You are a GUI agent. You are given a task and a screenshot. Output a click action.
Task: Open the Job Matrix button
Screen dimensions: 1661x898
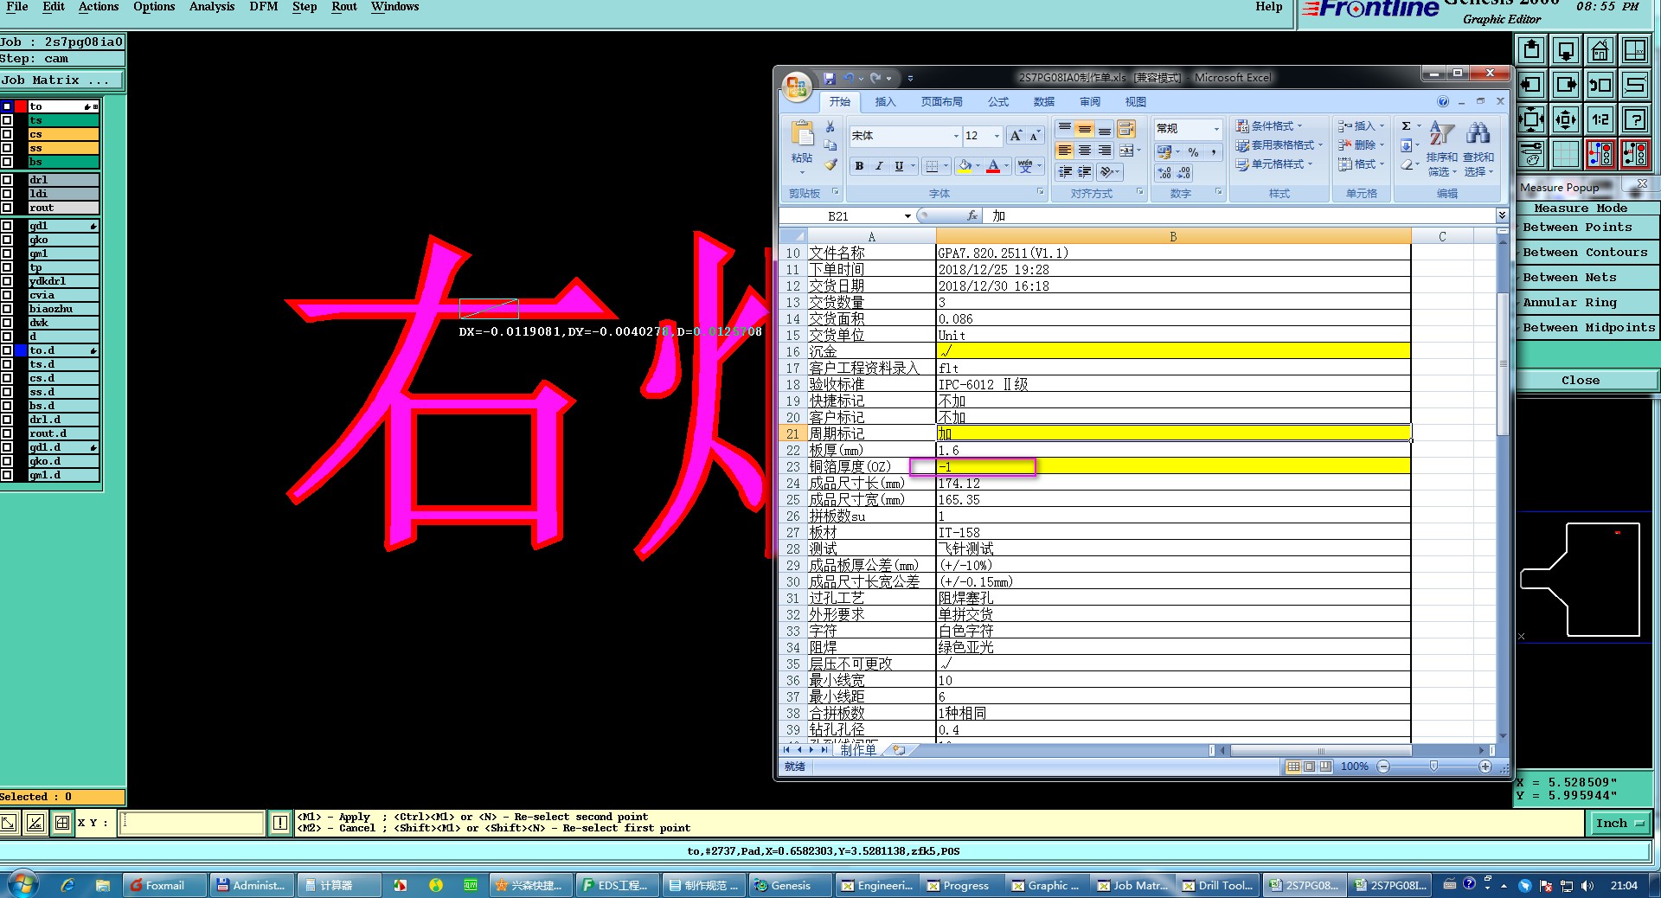click(x=61, y=80)
